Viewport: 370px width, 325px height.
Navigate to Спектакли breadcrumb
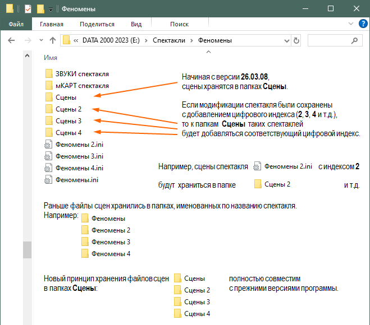click(x=169, y=40)
